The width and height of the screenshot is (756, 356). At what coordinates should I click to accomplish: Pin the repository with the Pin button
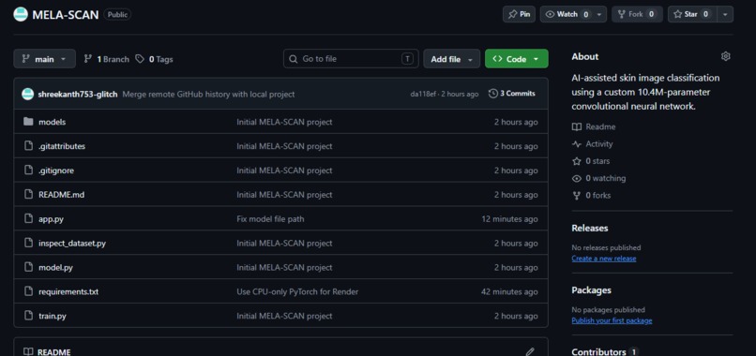[x=519, y=14]
